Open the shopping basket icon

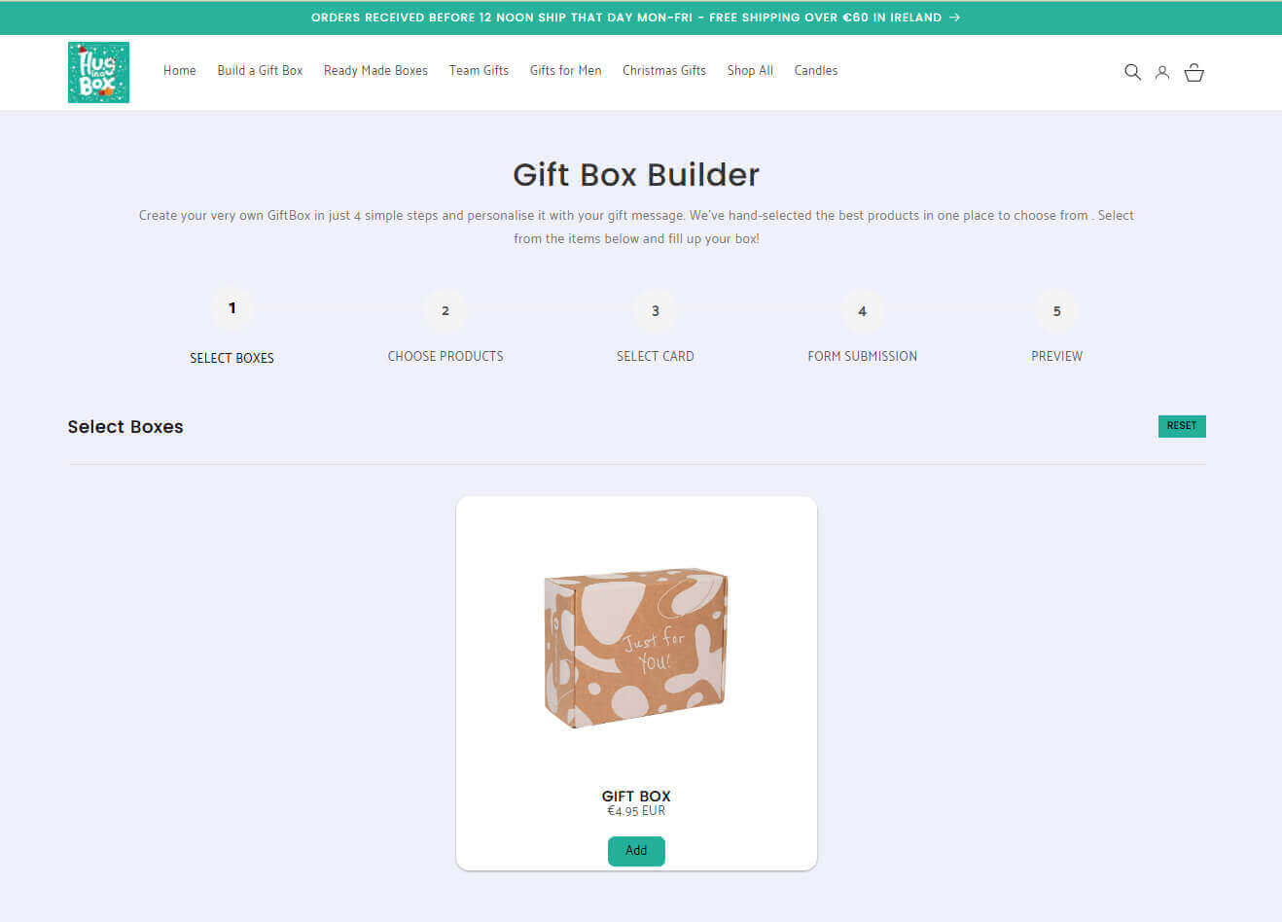point(1194,72)
